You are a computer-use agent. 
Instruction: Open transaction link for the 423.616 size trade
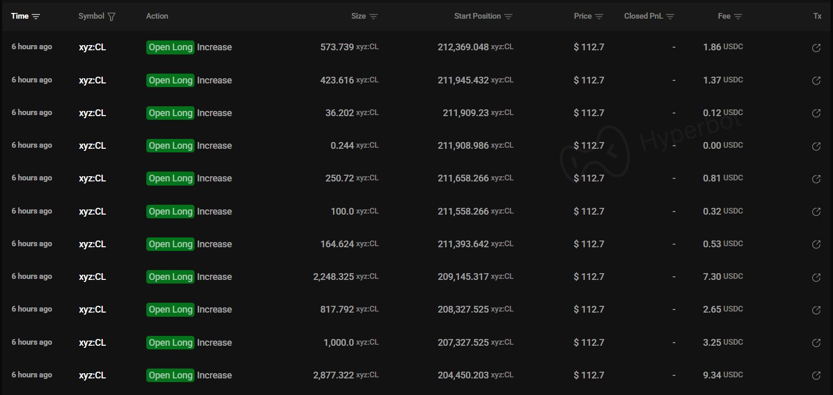tap(816, 80)
